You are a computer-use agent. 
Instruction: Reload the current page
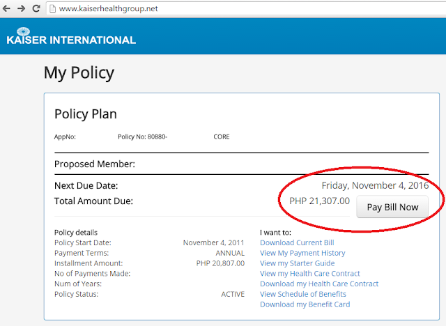(x=36, y=10)
